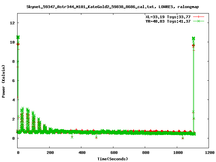
Task: Click the green calibration spike peak at start
Action: (x=18, y=37)
